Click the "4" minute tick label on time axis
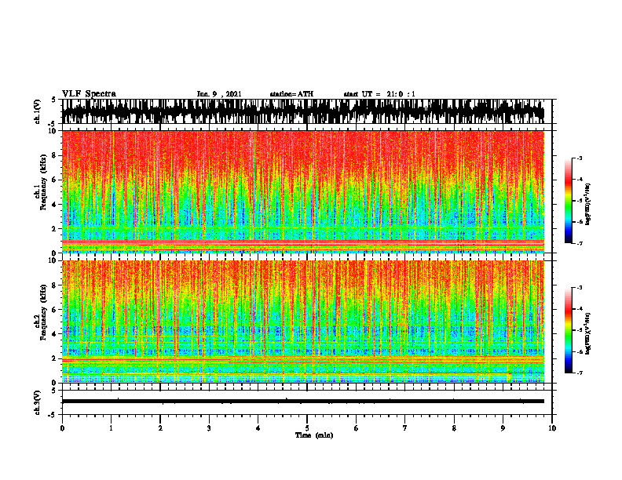Viewport: 622px width, 480px height. point(258,428)
